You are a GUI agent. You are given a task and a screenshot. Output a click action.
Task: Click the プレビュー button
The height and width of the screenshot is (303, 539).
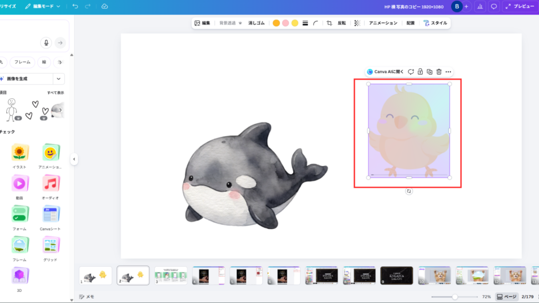(520, 6)
